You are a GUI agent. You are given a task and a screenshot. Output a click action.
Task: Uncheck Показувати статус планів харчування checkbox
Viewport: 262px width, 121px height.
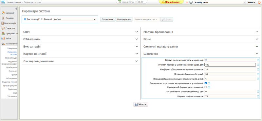(206, 83)
